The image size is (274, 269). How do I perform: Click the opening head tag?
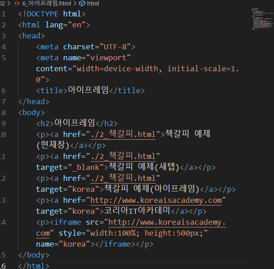[x=32, y=36]
